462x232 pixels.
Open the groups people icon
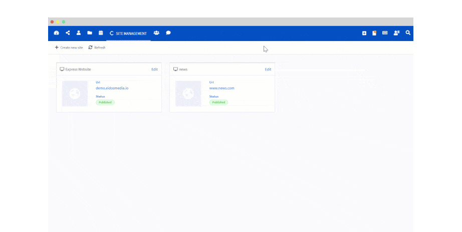tap(156, 33)
